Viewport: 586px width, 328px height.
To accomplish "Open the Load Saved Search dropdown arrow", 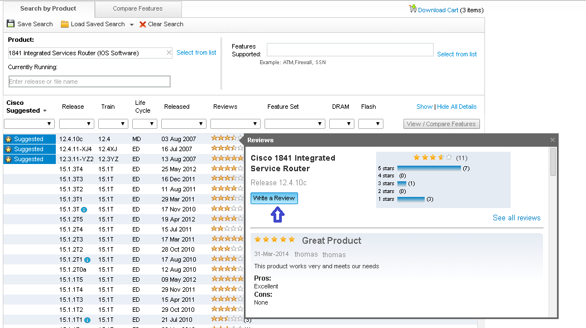I will 132,25.
